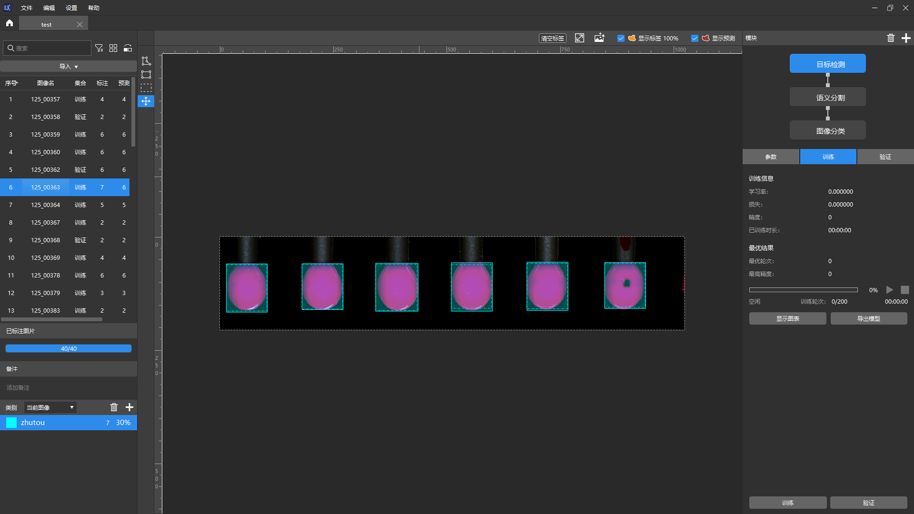Click the 显示图表 button
The image size is (914, 514).
(x=788, y=318)
